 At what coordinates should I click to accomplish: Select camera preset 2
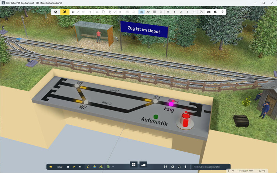tap(181, 12)
